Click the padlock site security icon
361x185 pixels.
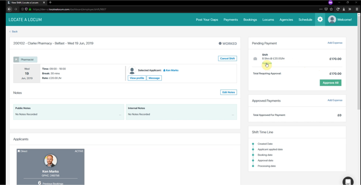click(x=30, y=9)
